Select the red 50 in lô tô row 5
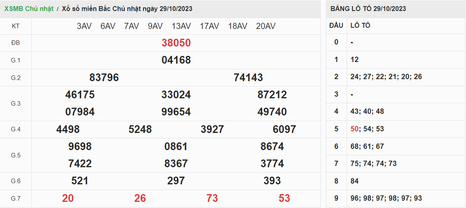The height and width of the screenshot is (208, 466). [354, 129]
